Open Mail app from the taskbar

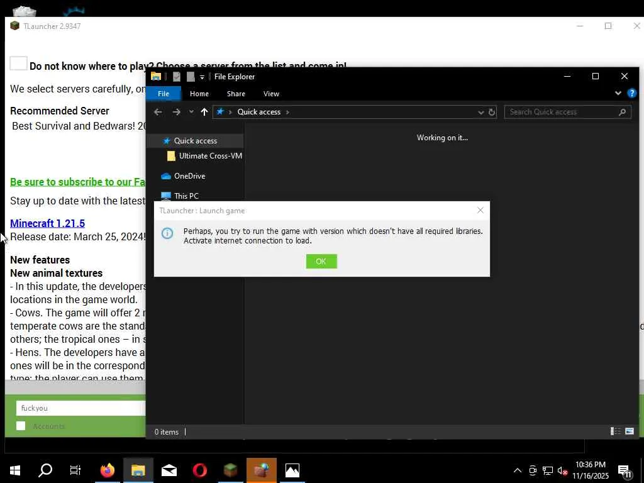point(169,470)
